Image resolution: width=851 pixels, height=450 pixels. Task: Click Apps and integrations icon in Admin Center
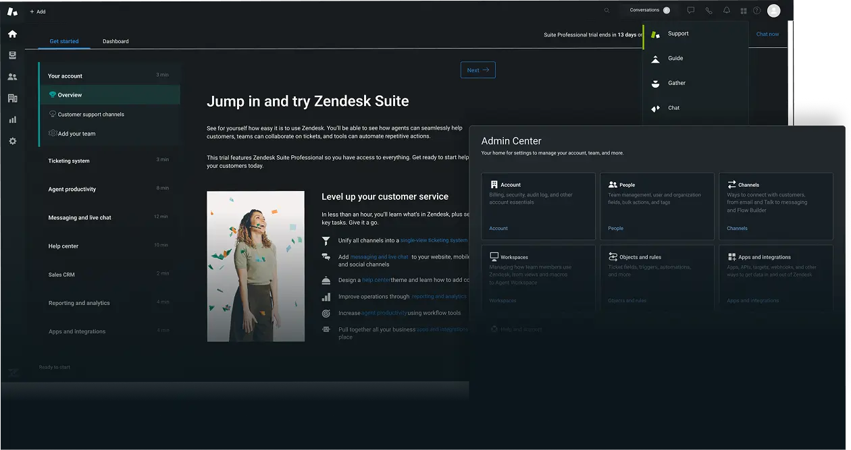click(731, 257)
